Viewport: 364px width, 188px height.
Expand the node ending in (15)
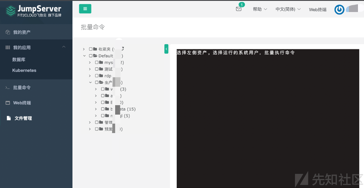[96, 109]
